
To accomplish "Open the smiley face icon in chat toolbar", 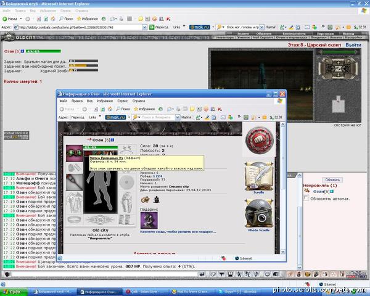I will 267,274.
